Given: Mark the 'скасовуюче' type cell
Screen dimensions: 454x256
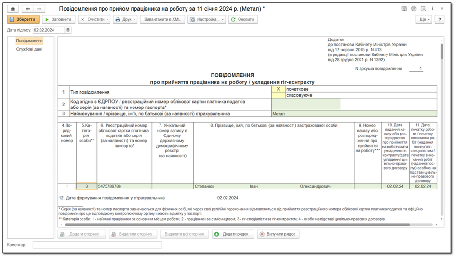Looking at the screenshot, I should (x=278, y=95).
